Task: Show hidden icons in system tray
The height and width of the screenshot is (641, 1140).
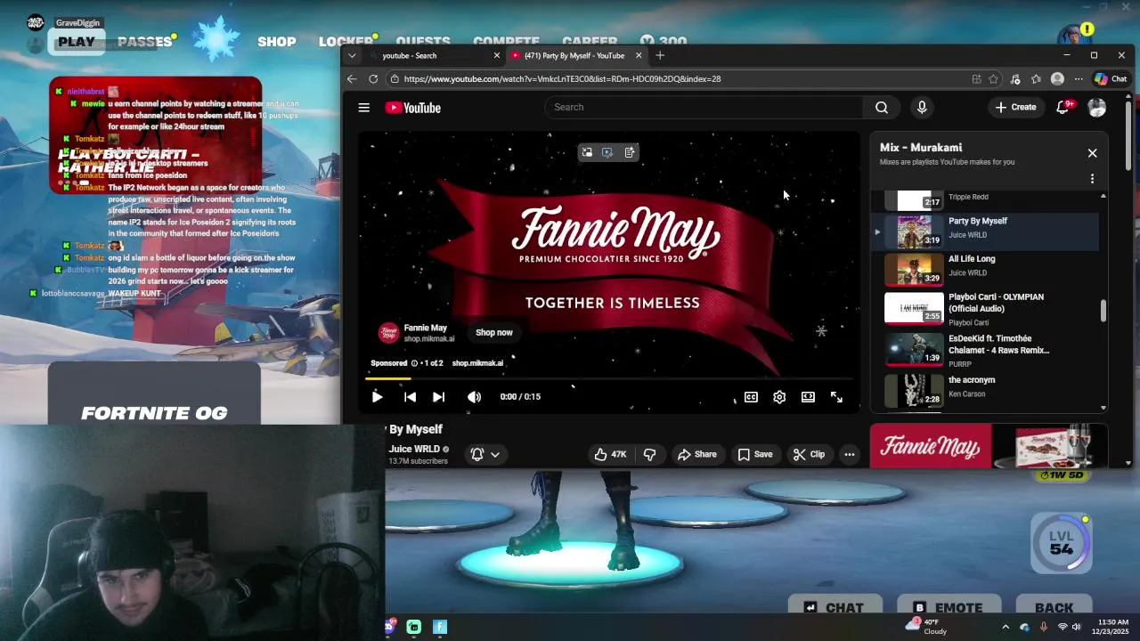Action: click(x=1006, y=627)
